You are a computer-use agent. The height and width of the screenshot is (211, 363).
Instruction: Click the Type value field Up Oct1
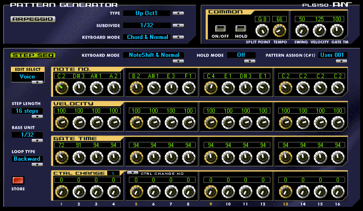tap(147, 13)
